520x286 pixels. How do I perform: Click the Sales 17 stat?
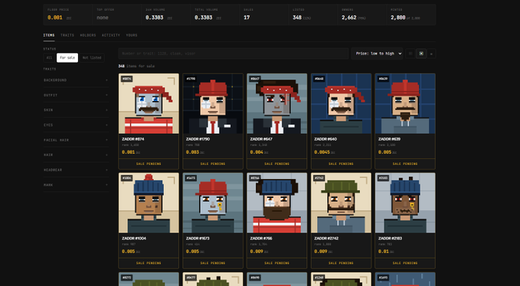click(263, 15)
